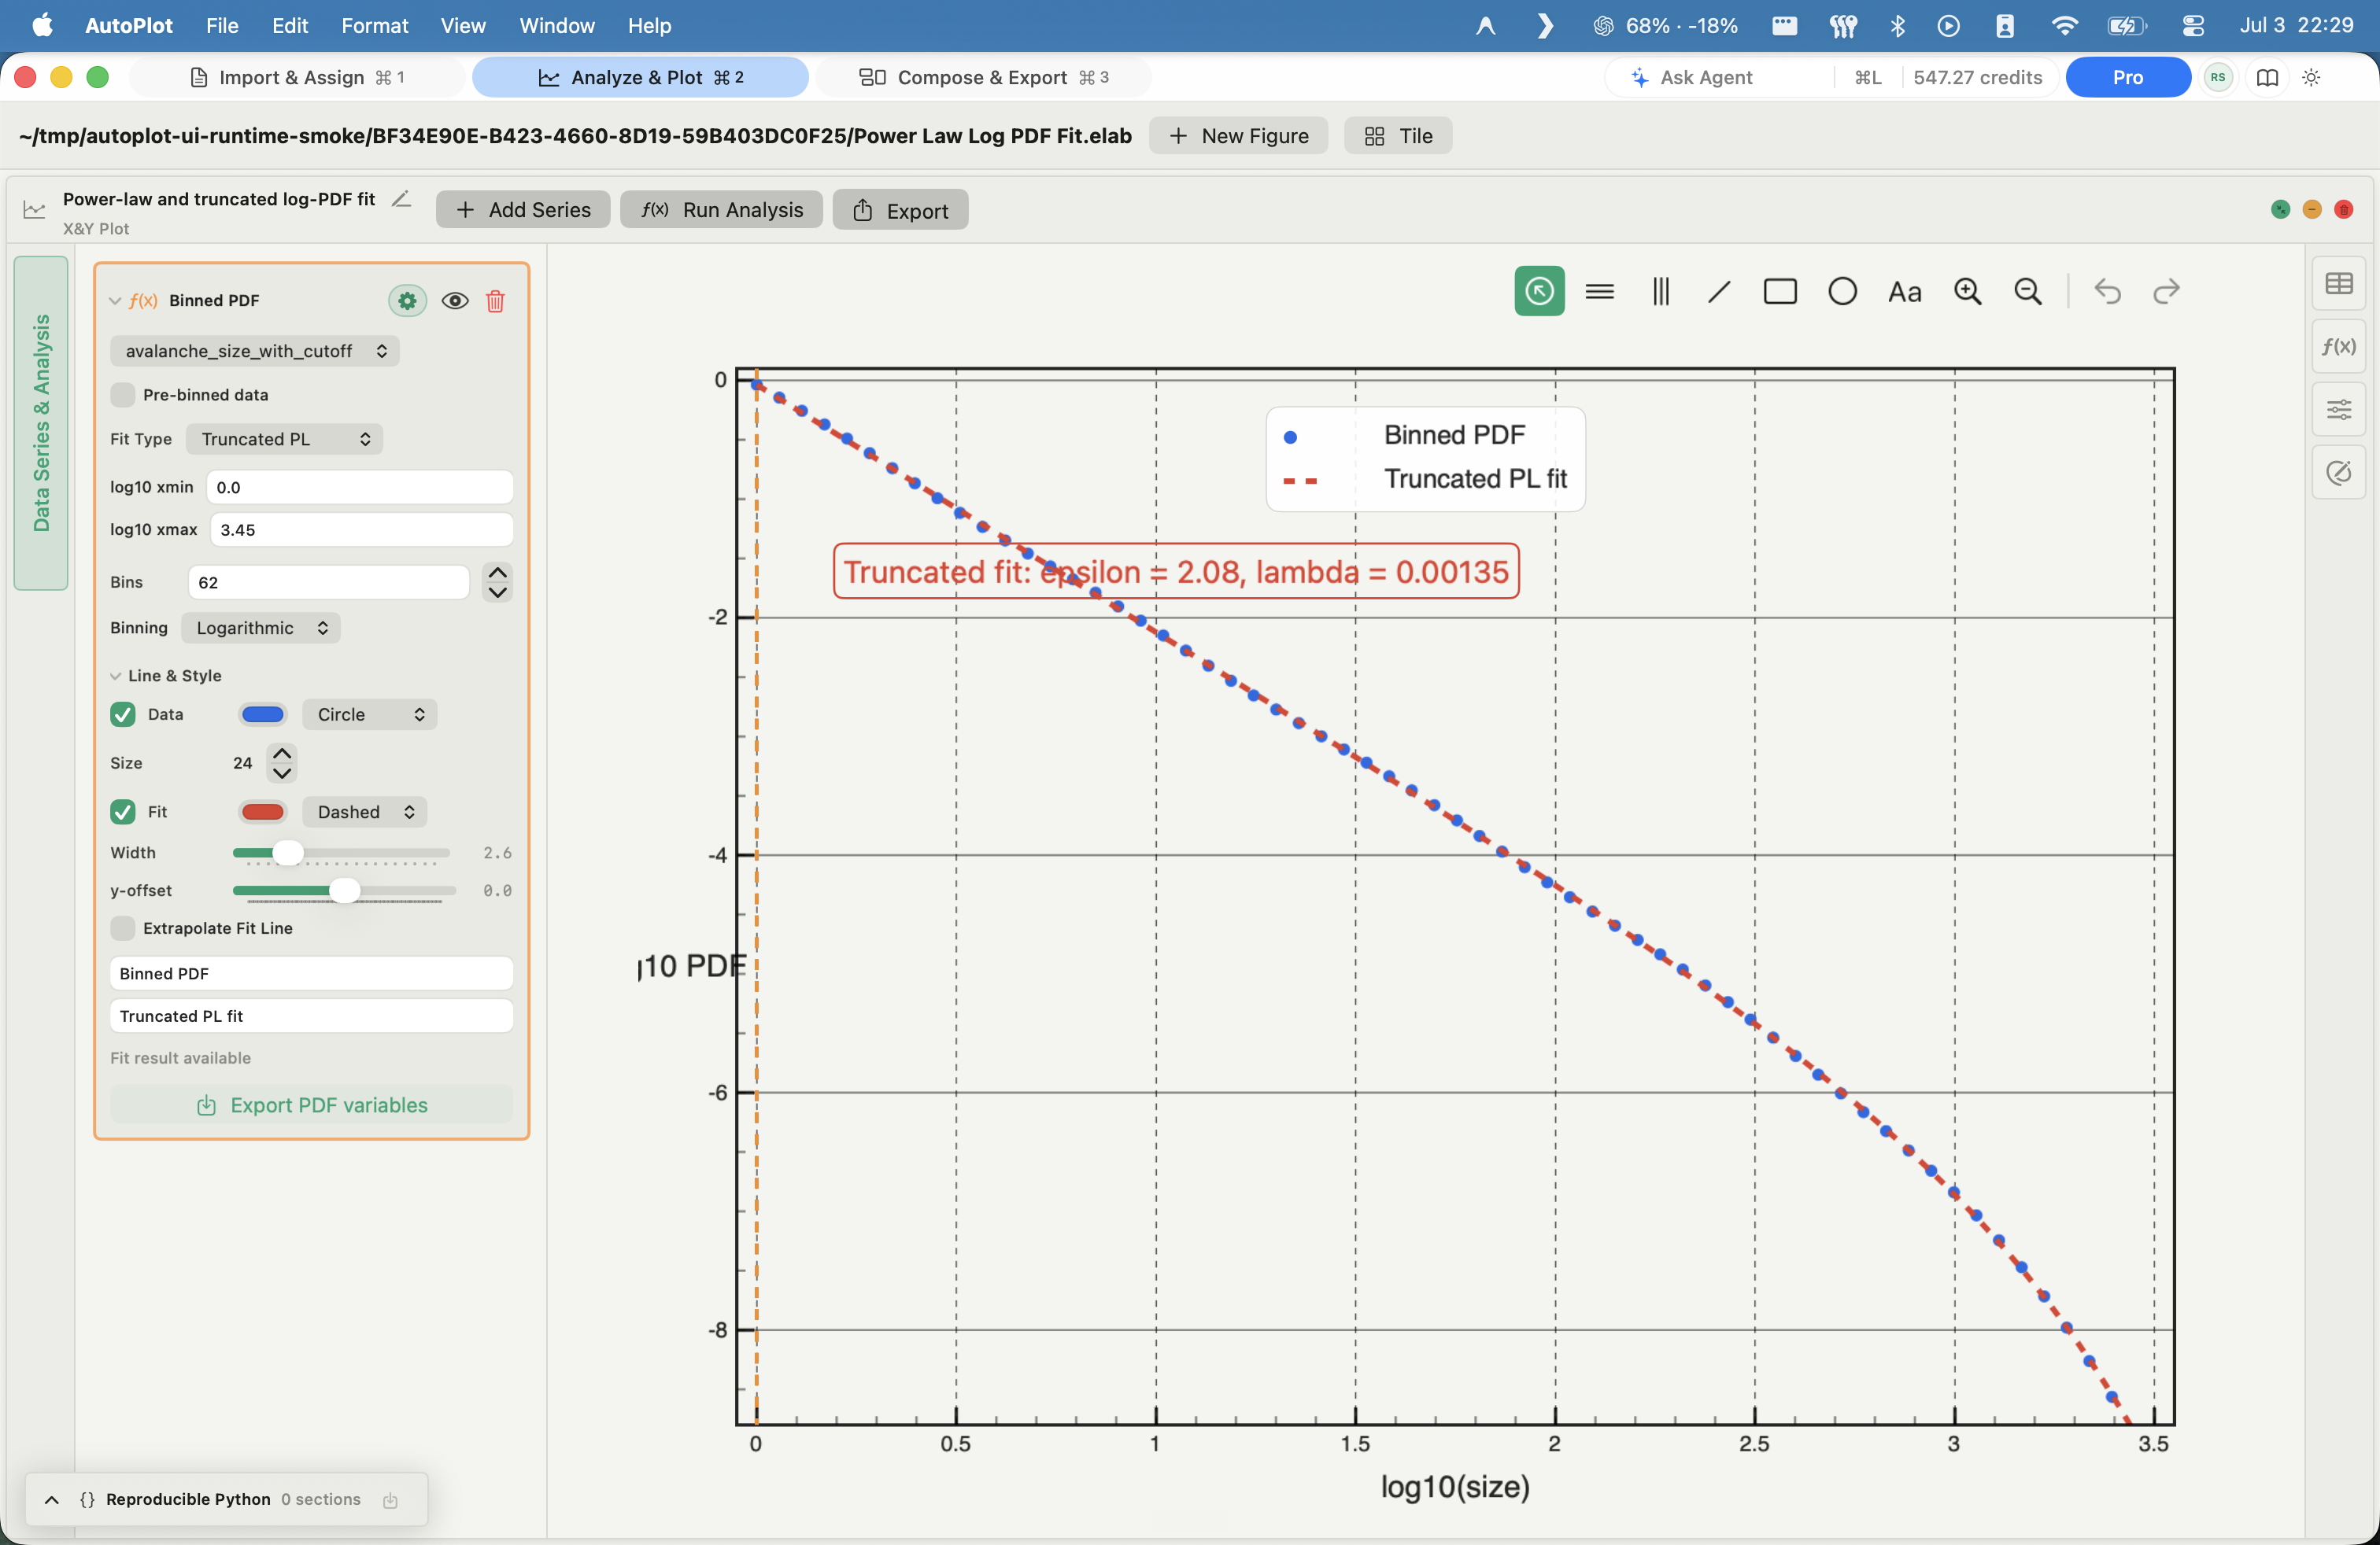This screenshot has width=2380, height=1545.
Task: Open Fit Type Truncated PL dropdown
Action: tap(284, 439)
